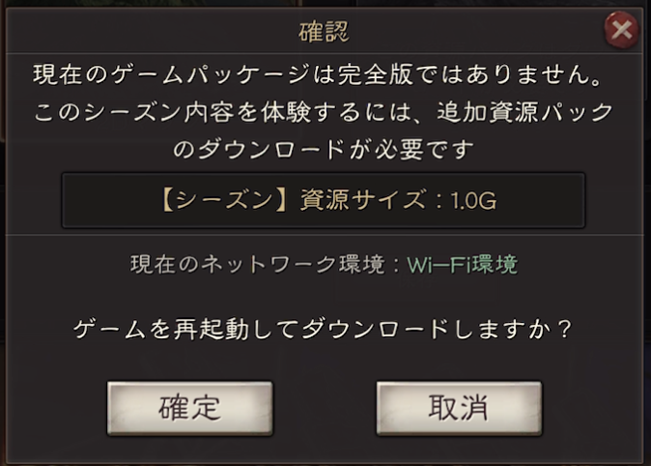Click the green Wi-Fi環境 network status text
The image size is (651, 466).
click(x=462, y=264)
